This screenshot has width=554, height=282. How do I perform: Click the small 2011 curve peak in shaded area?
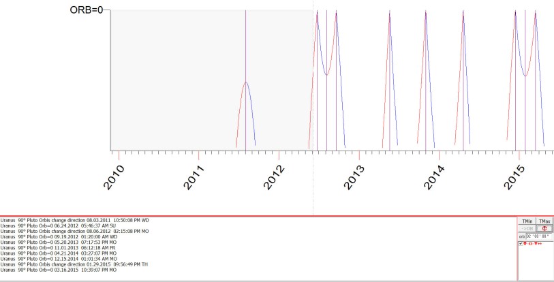[x=245, y=82]
